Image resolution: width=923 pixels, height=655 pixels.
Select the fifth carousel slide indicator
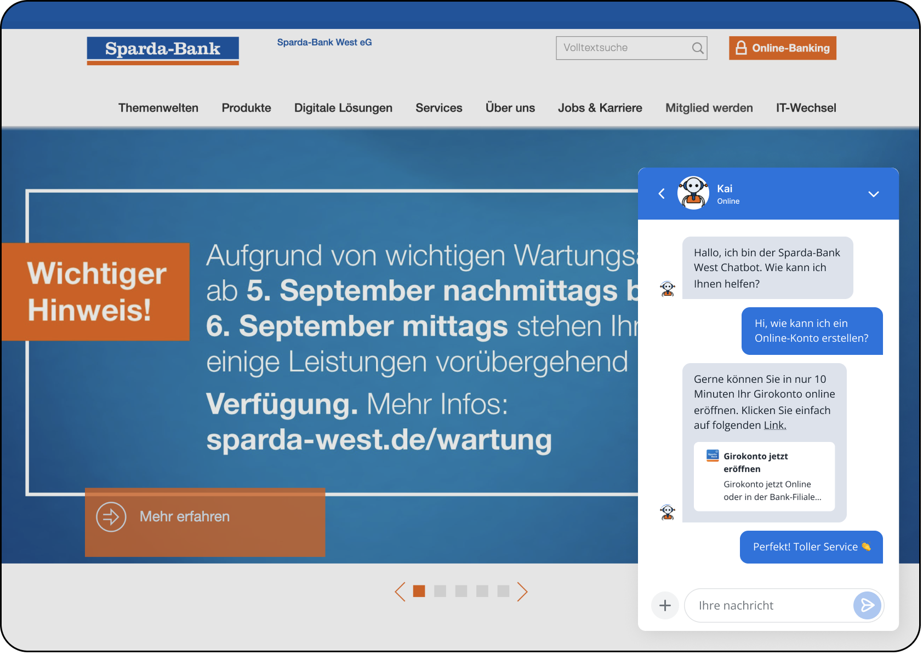(503, 591)
